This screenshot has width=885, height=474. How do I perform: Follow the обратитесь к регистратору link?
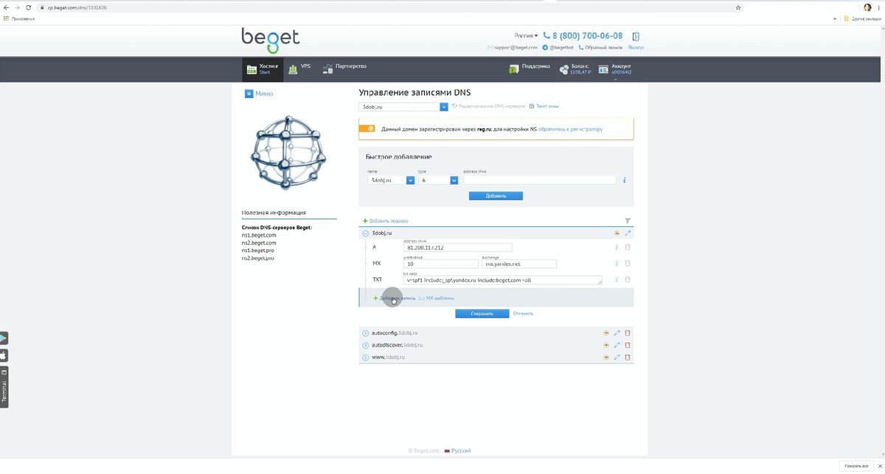click(x=570, y=129)
